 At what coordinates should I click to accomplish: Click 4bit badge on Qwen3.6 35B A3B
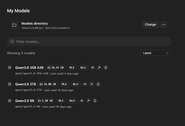tap(83, 68)
